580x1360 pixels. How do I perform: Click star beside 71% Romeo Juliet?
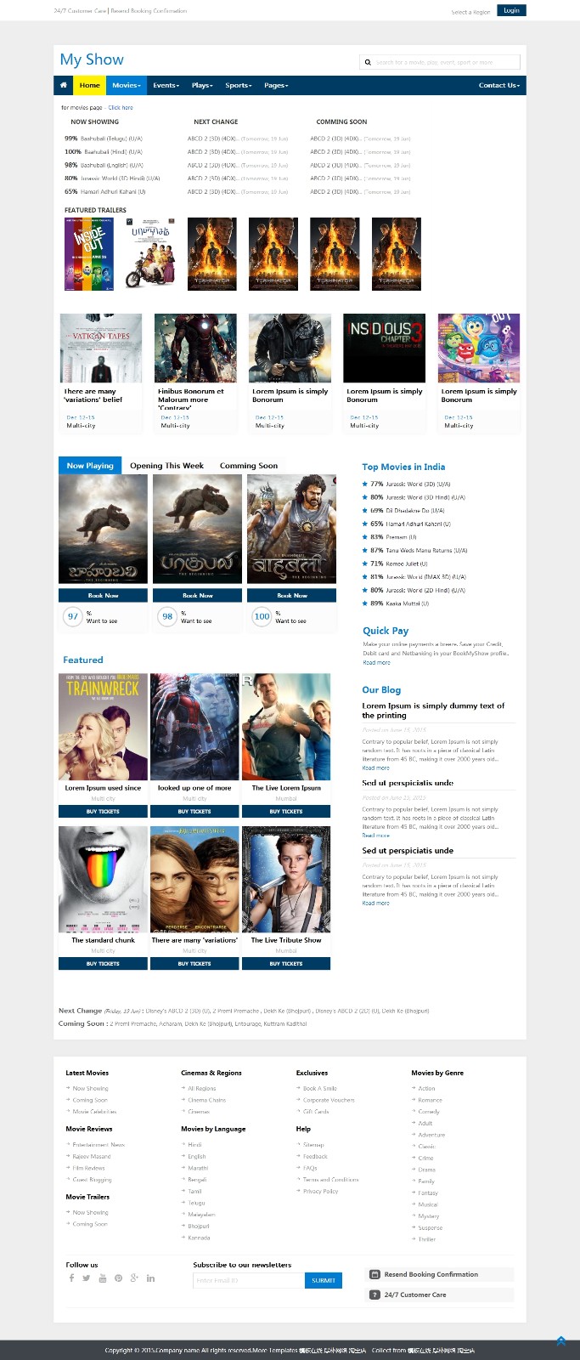365,563
